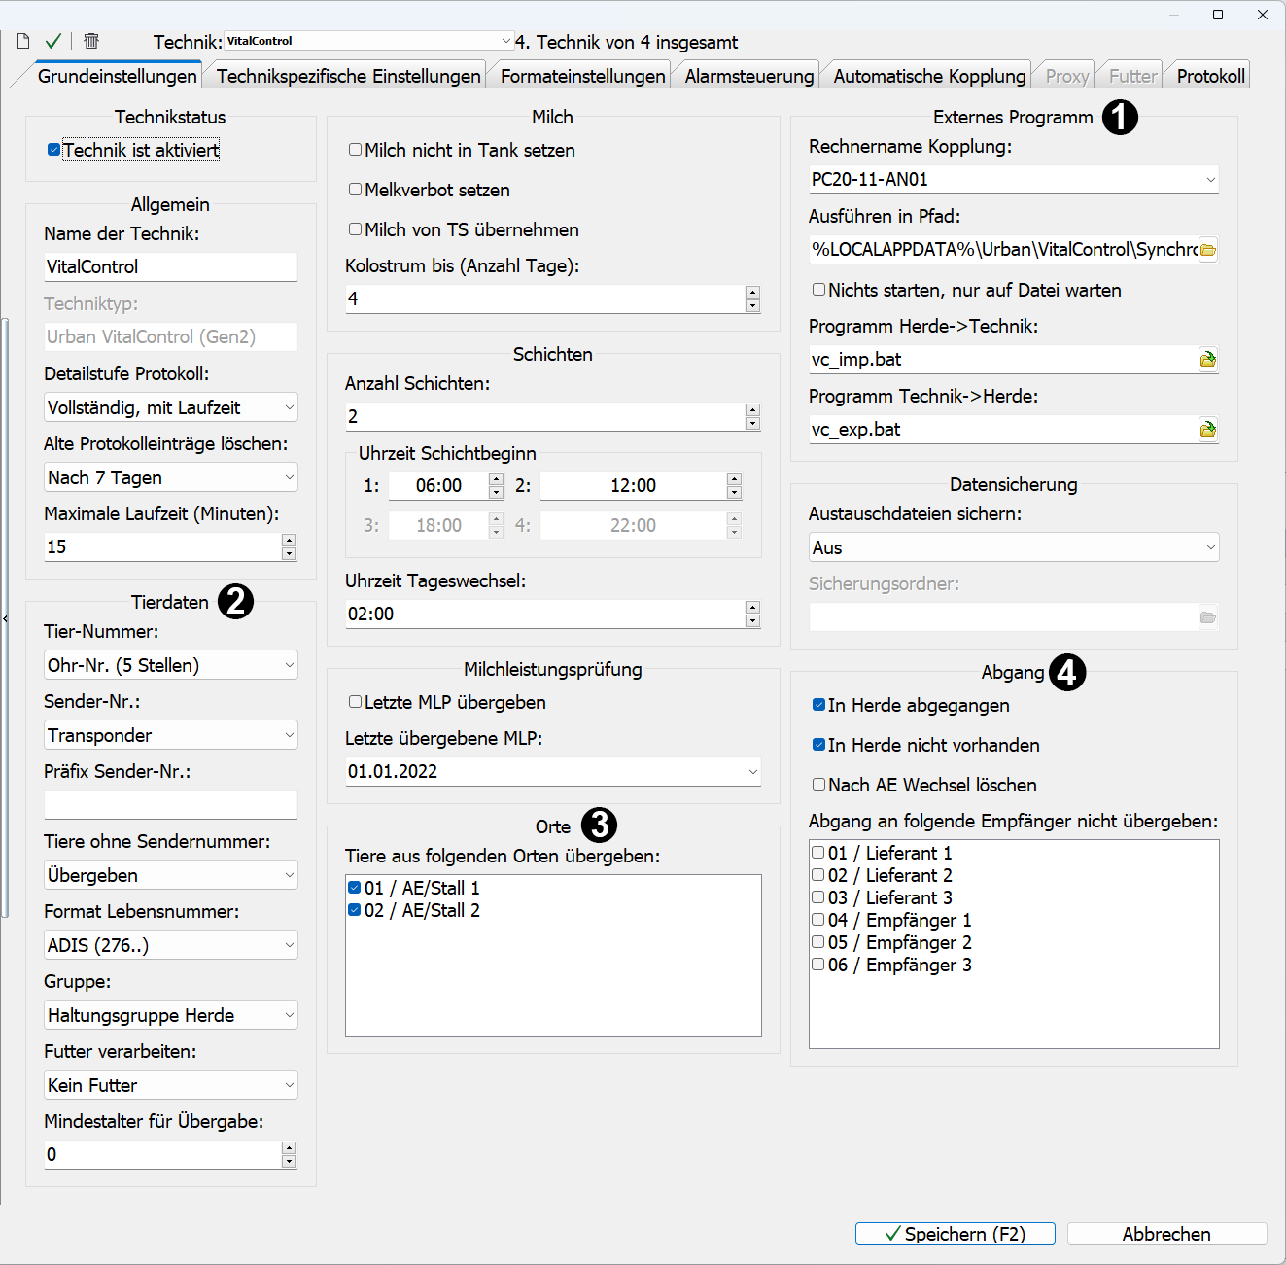Click Präfix Sender-Nr. input field
The width and height of the screenshot is (1286, 1265).
tap(170, 805)
